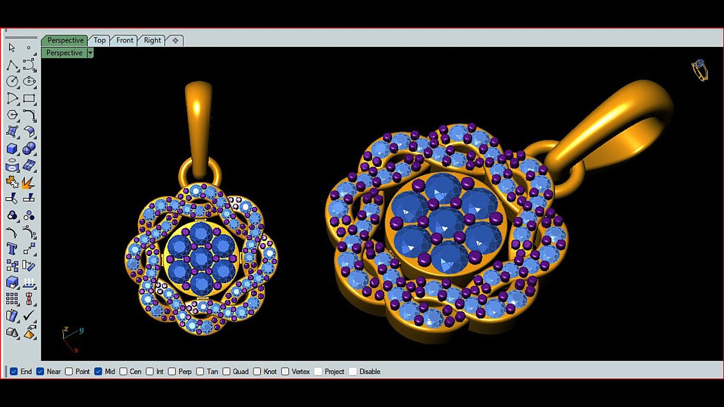Click the Join puzzle-piece icon
This screenshot has width=724, height=407.
pyautogui.click(x=12, y=182)
